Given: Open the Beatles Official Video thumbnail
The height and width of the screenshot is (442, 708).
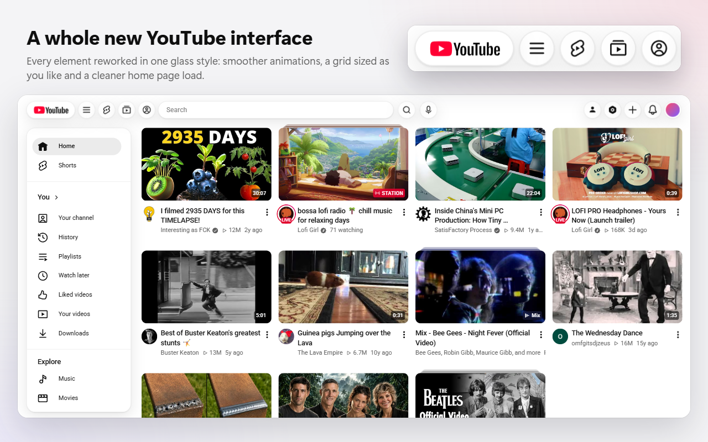Looking at the screenshot, I should pyautogui.click(x=480, y=395).
